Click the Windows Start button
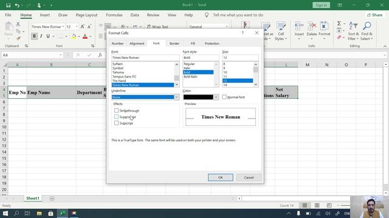This screenshot has width=389, height=218. 5,213
